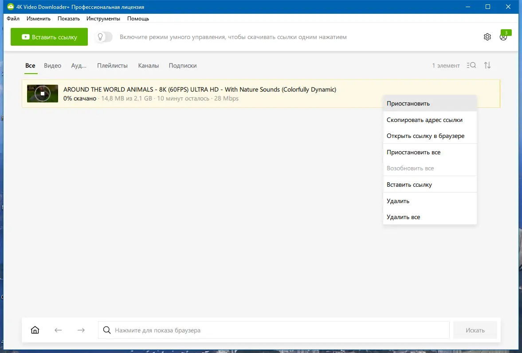Open the Помощь menu

click(138, 19)
